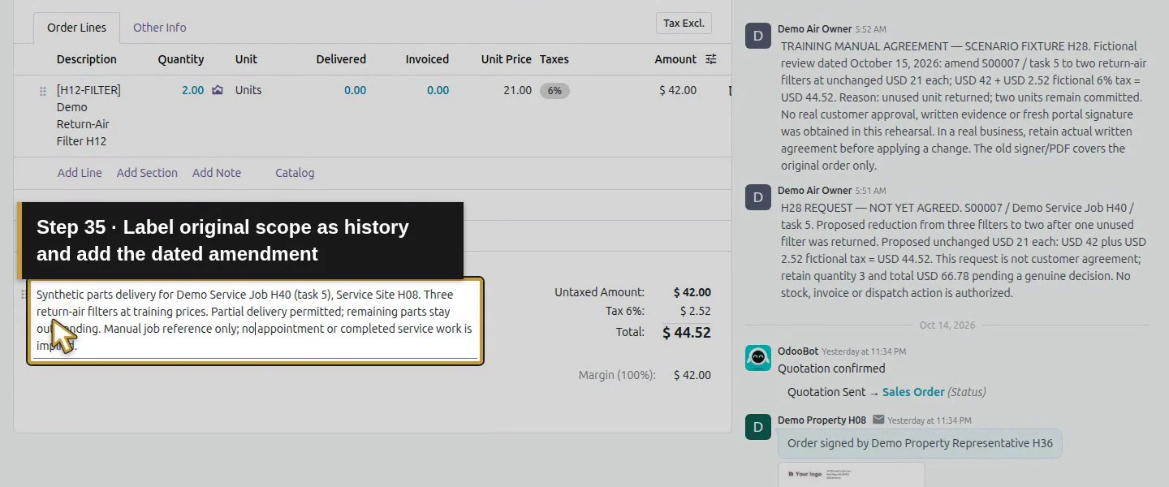Select the [H12-FILTER] product description cell
1169x487 pixels.
[x=88, y=115]
